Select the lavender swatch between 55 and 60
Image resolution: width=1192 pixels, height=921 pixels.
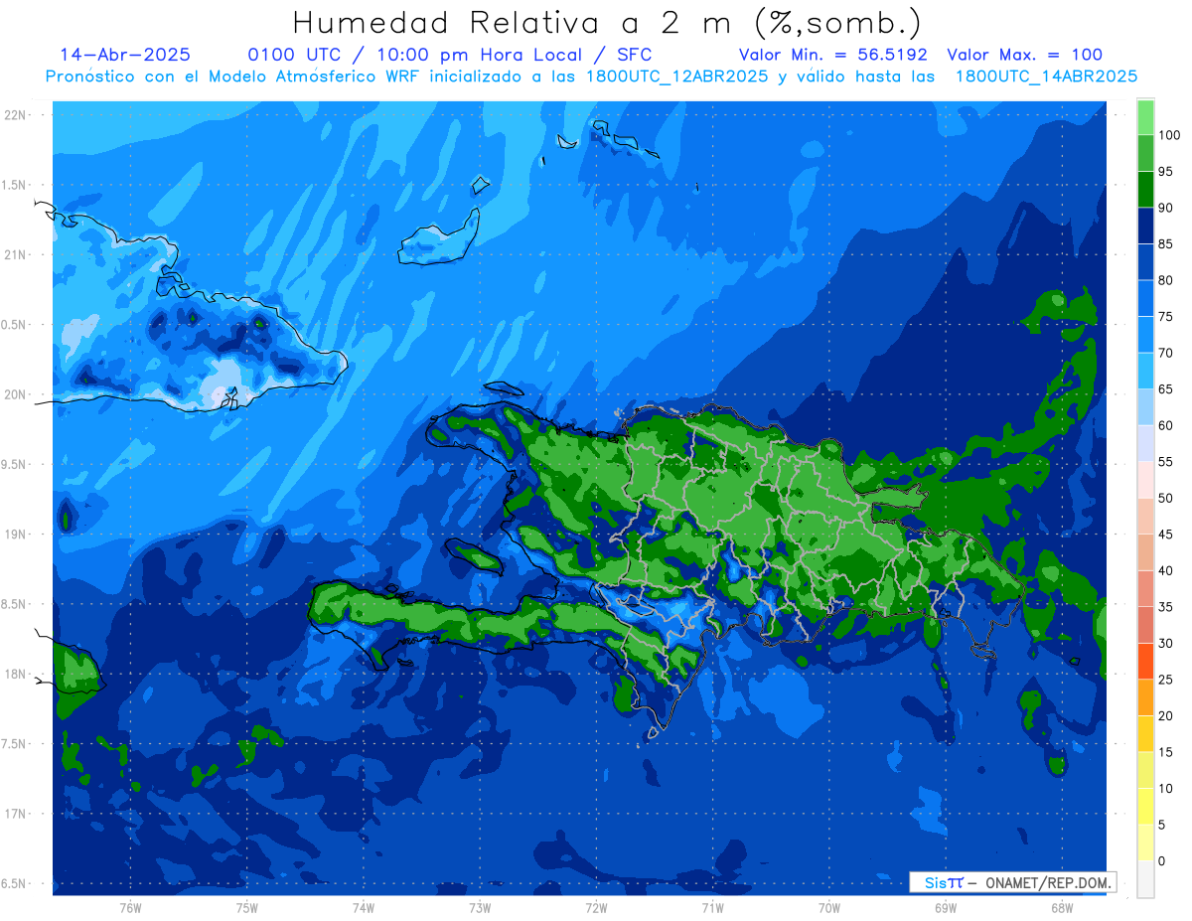[x=1145, y=443]
